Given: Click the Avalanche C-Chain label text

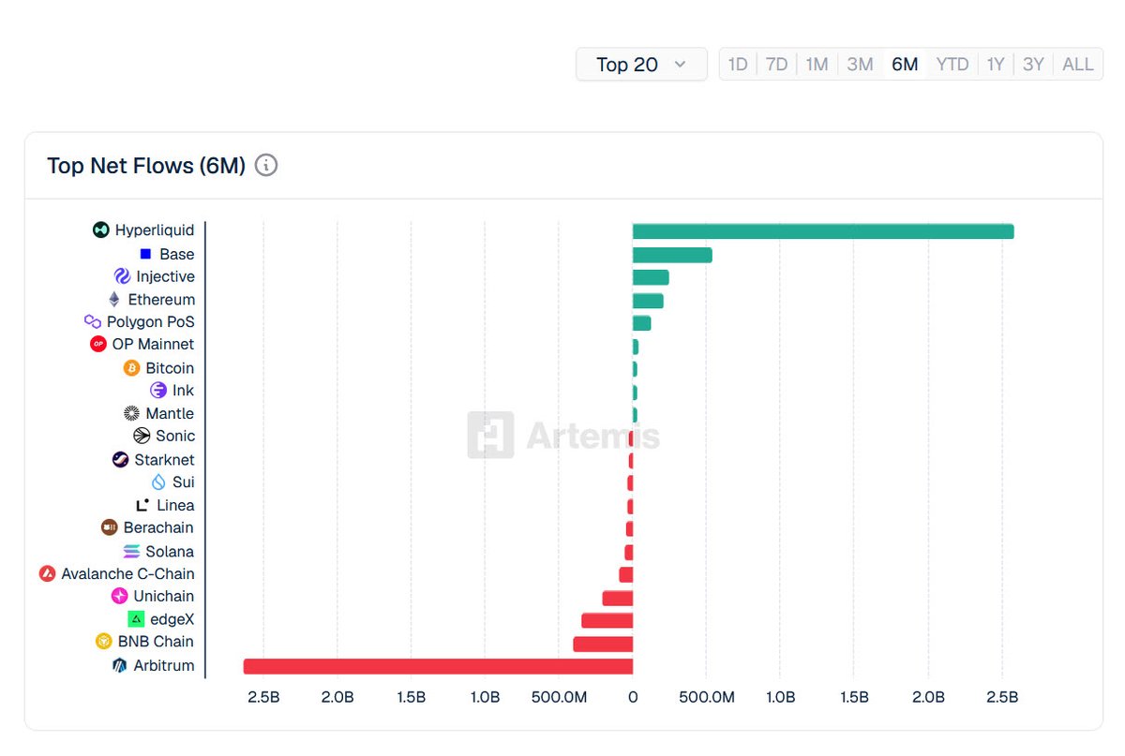Looking at the screenshot, I should (128, 573).
